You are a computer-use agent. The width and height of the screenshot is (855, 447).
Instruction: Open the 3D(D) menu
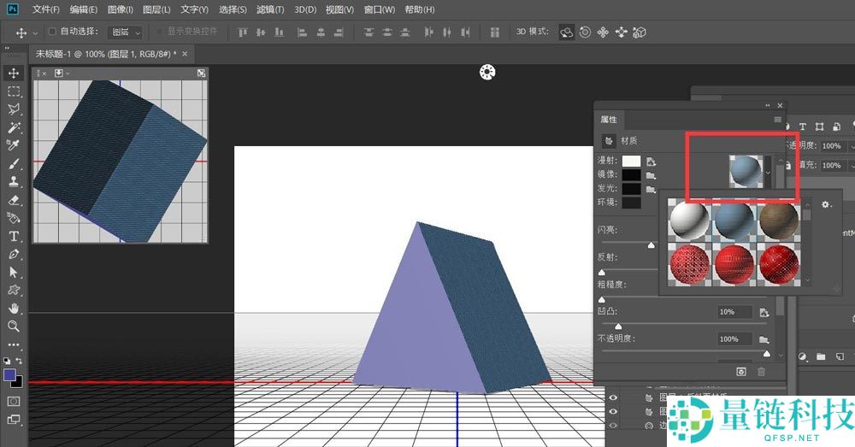(x=305, y=9)
